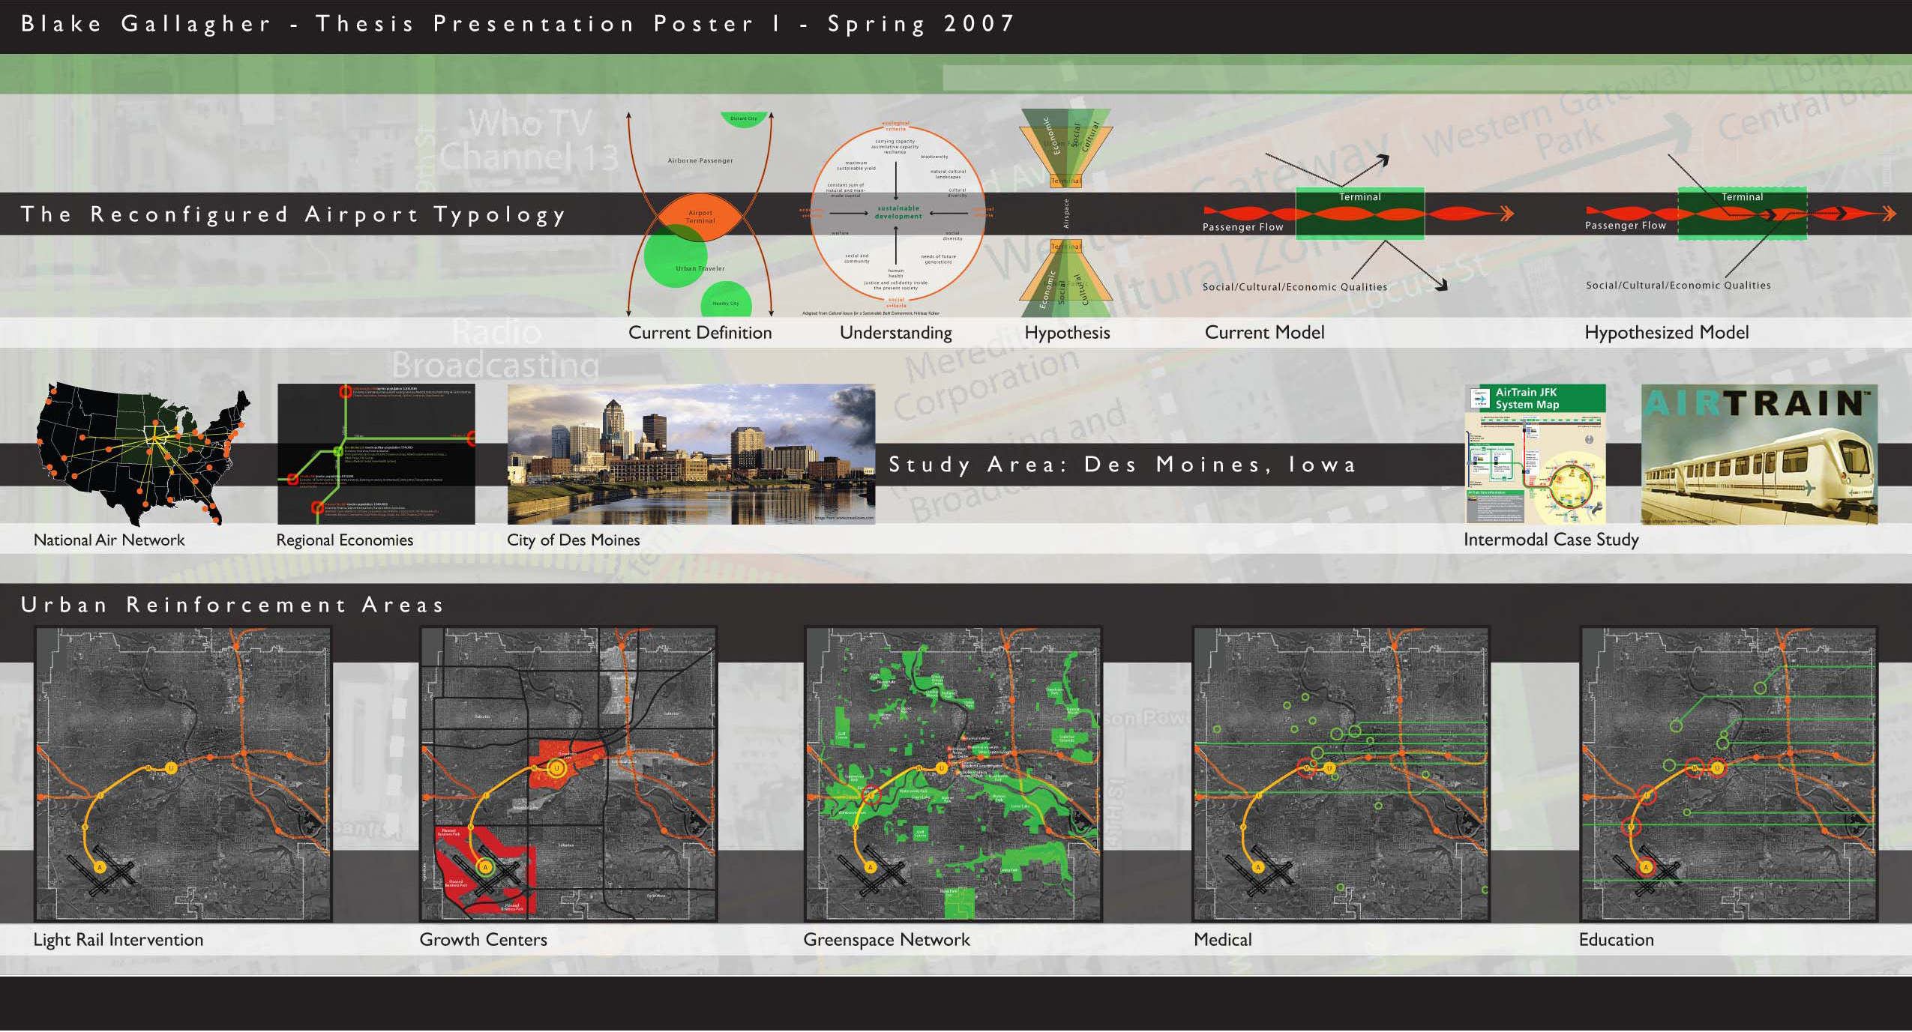Click the 'AirTrain JFK System Map' title

(x=1527, y=399)
